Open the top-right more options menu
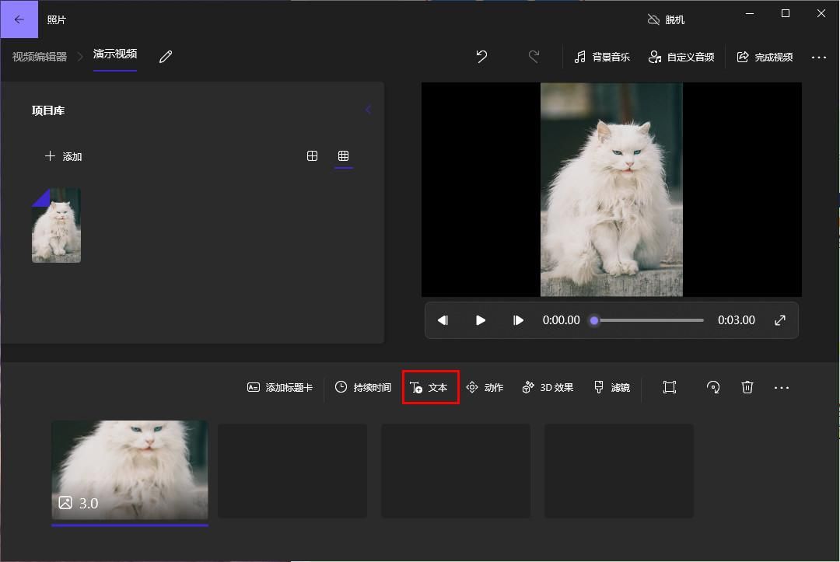Viewport: 840px width, 562px height. pos(819,57)
